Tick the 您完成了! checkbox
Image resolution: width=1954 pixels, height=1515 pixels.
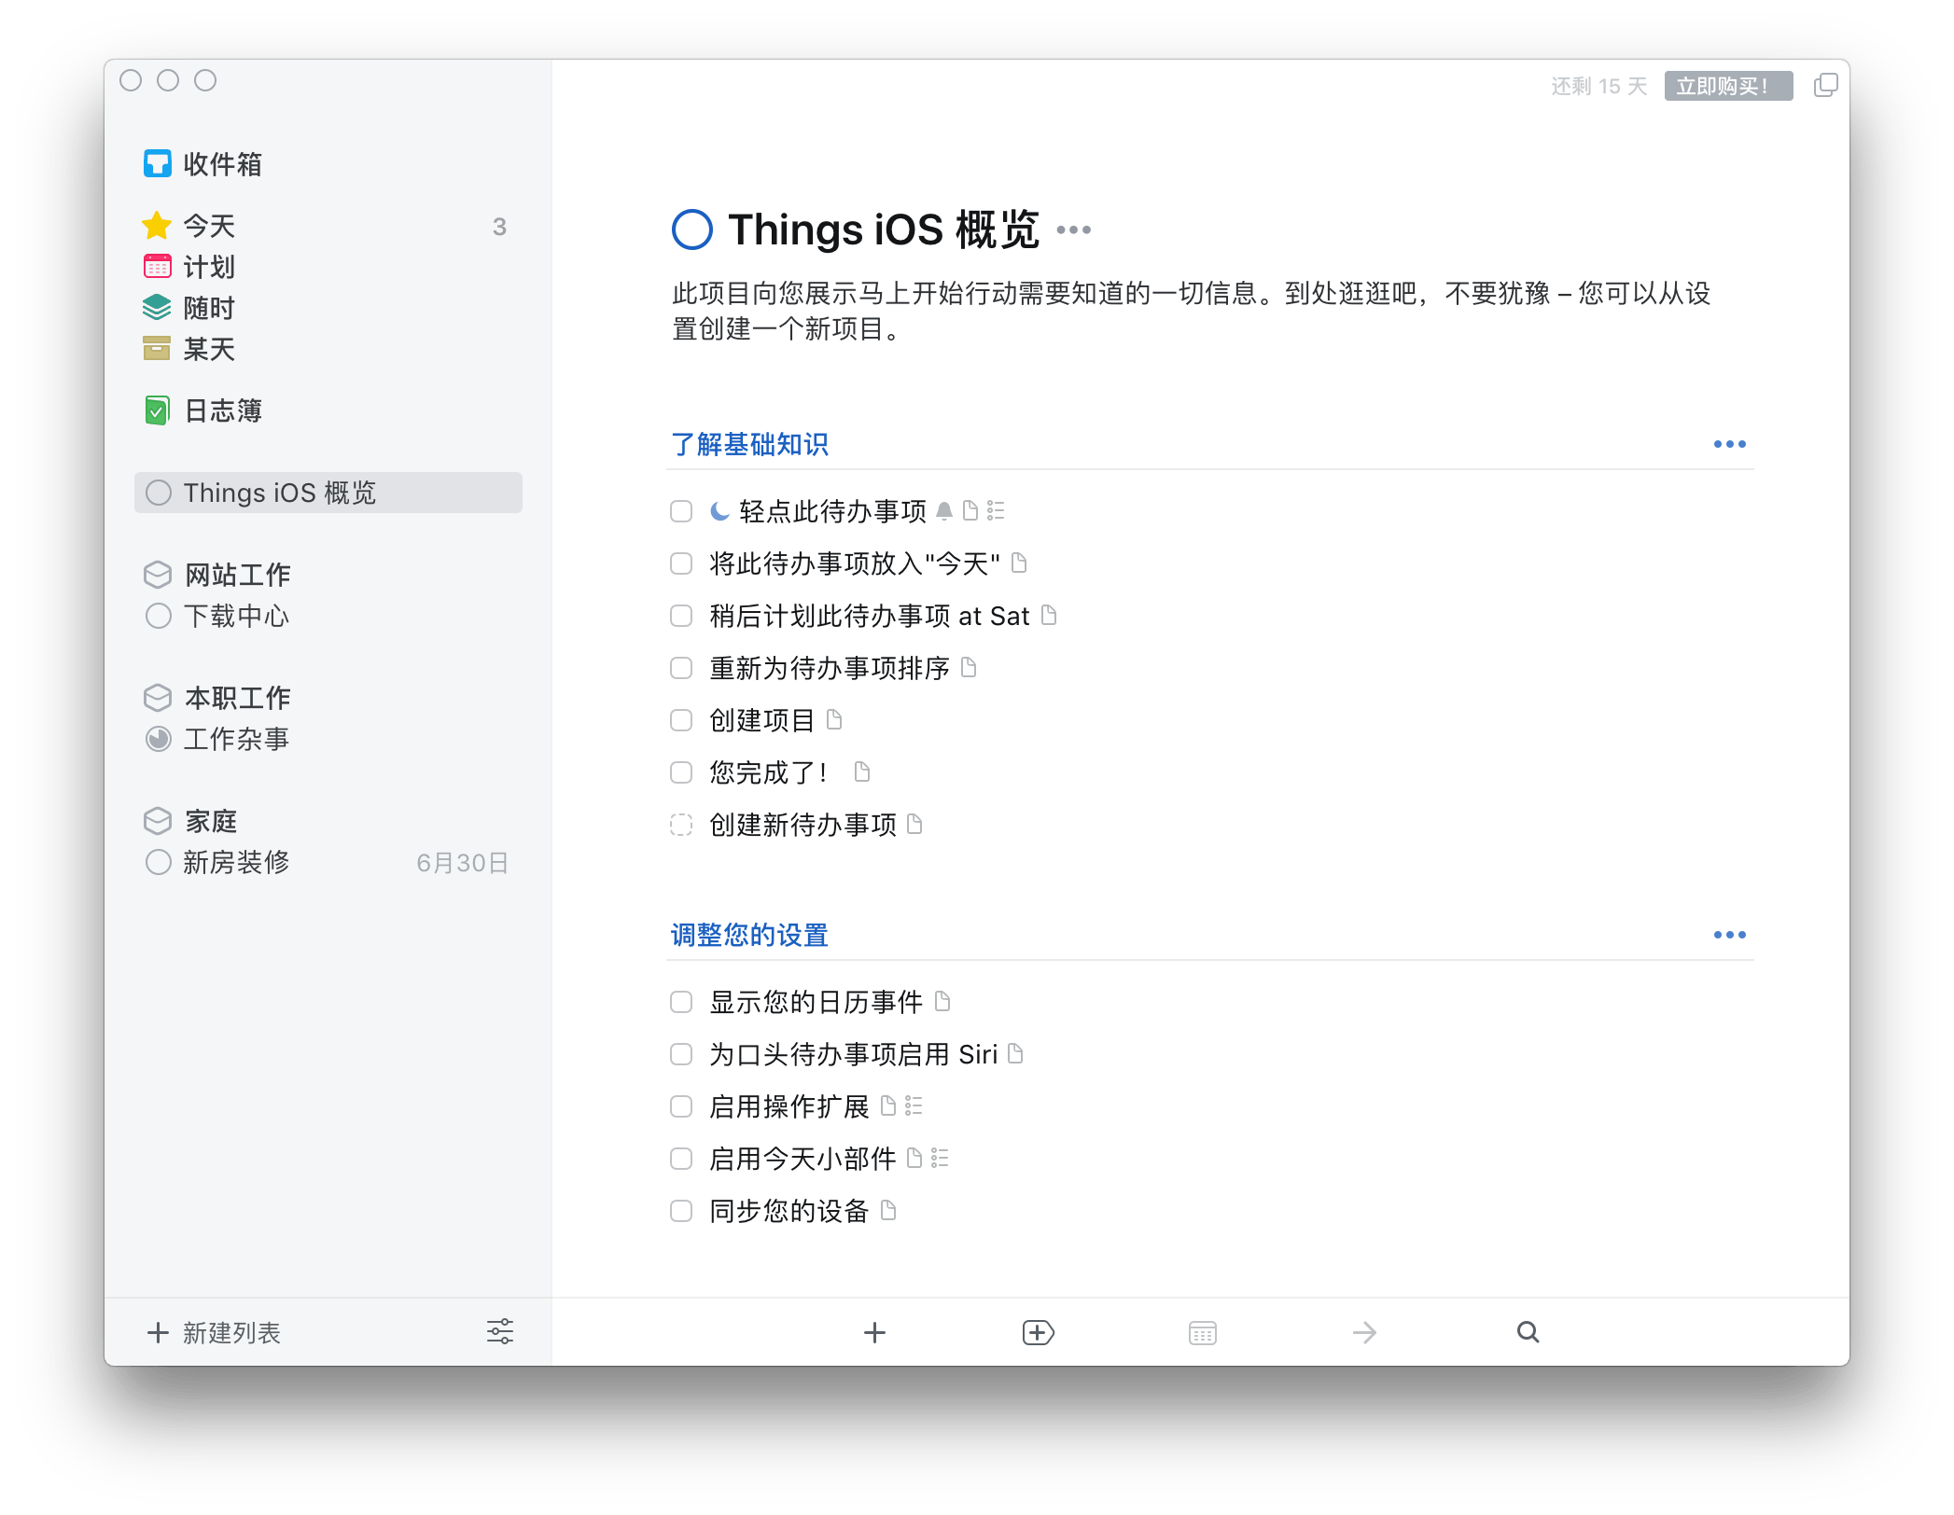681,772
